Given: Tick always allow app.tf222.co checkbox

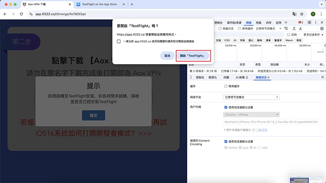Looking at the screenshot, I should pyautogui.click(x=119, y=41).
